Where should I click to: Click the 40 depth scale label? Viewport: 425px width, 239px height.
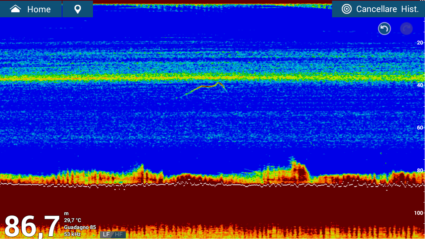(x=420, y=85)
